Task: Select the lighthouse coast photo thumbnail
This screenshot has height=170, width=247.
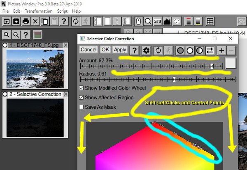Action: tap(35, 69)
